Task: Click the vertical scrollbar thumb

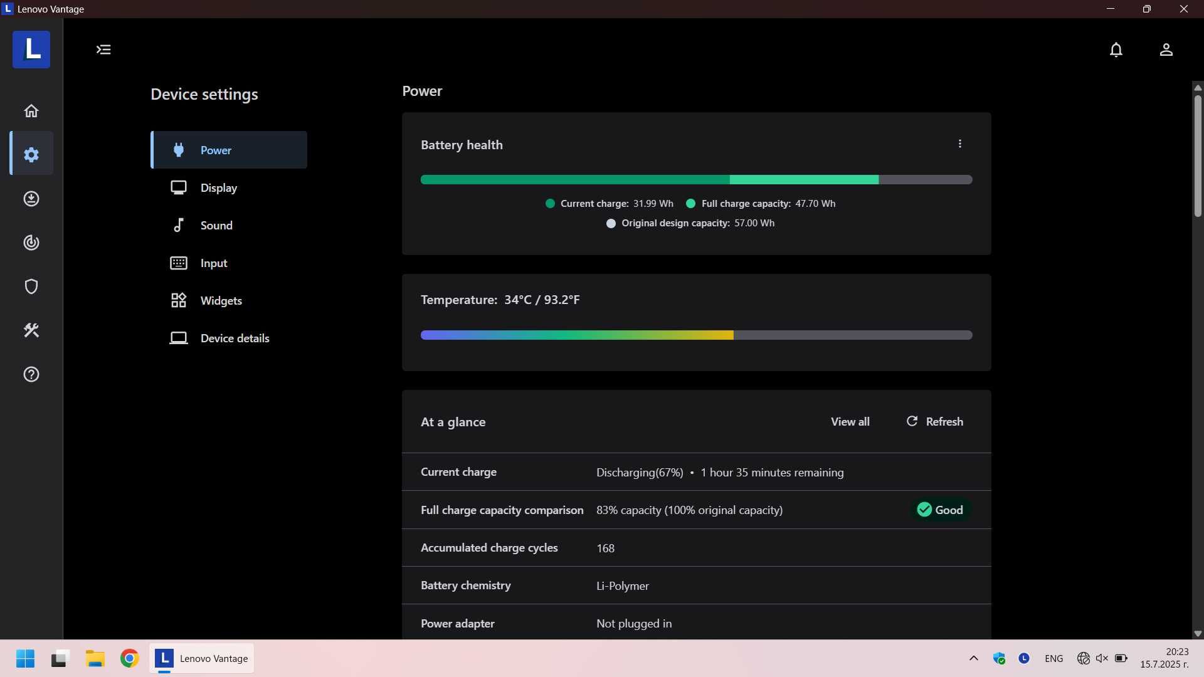Action: click(1198, 155)
